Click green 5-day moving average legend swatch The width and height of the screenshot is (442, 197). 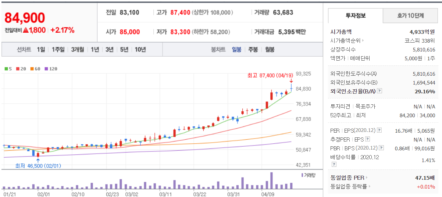(x=6, y=69)
